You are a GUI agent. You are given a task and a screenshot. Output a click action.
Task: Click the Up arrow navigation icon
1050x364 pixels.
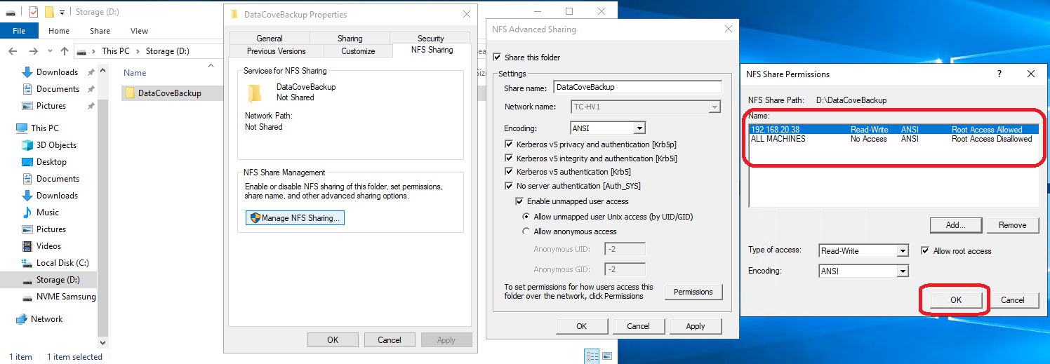click(65, 51)
